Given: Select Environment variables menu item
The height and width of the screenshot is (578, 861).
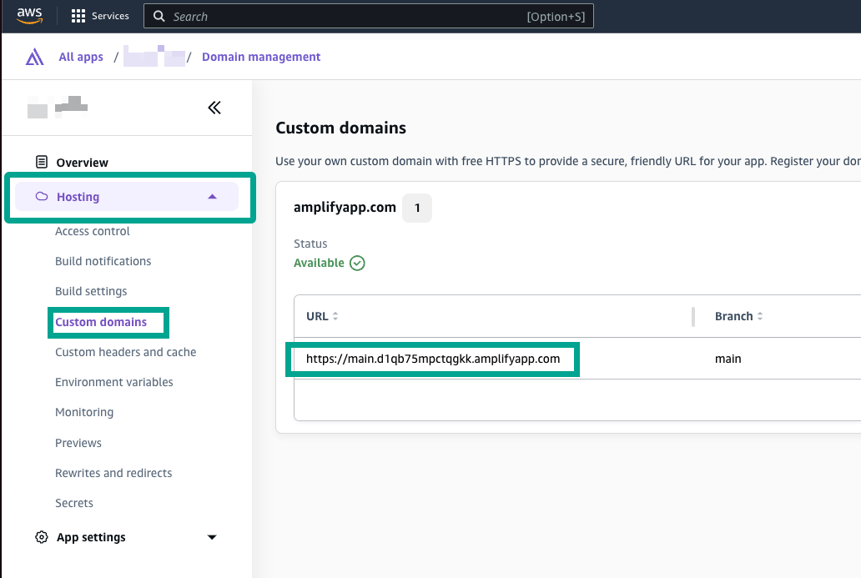Looking at the screenshot, I should click(x=114, y=382).
